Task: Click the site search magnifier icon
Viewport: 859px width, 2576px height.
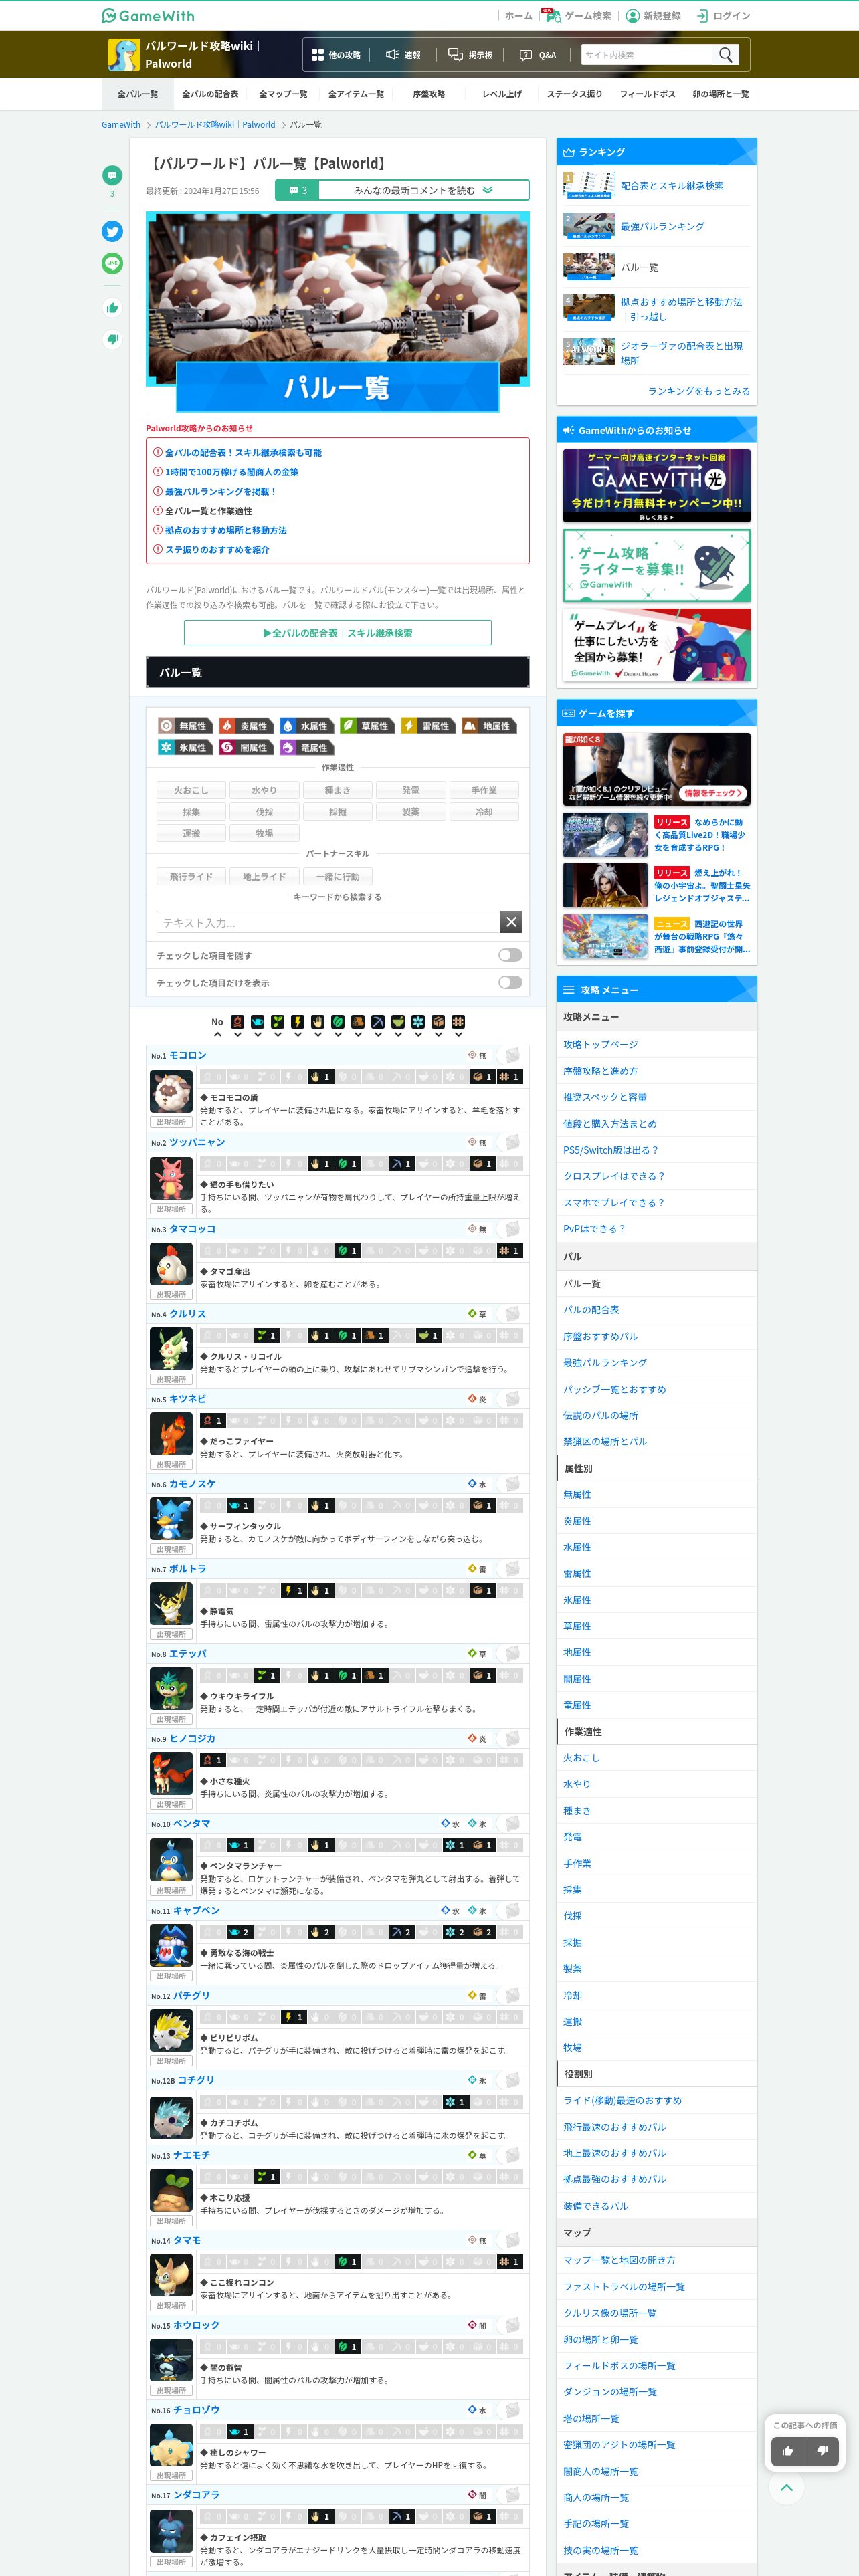Action: [x=726, y=55]
